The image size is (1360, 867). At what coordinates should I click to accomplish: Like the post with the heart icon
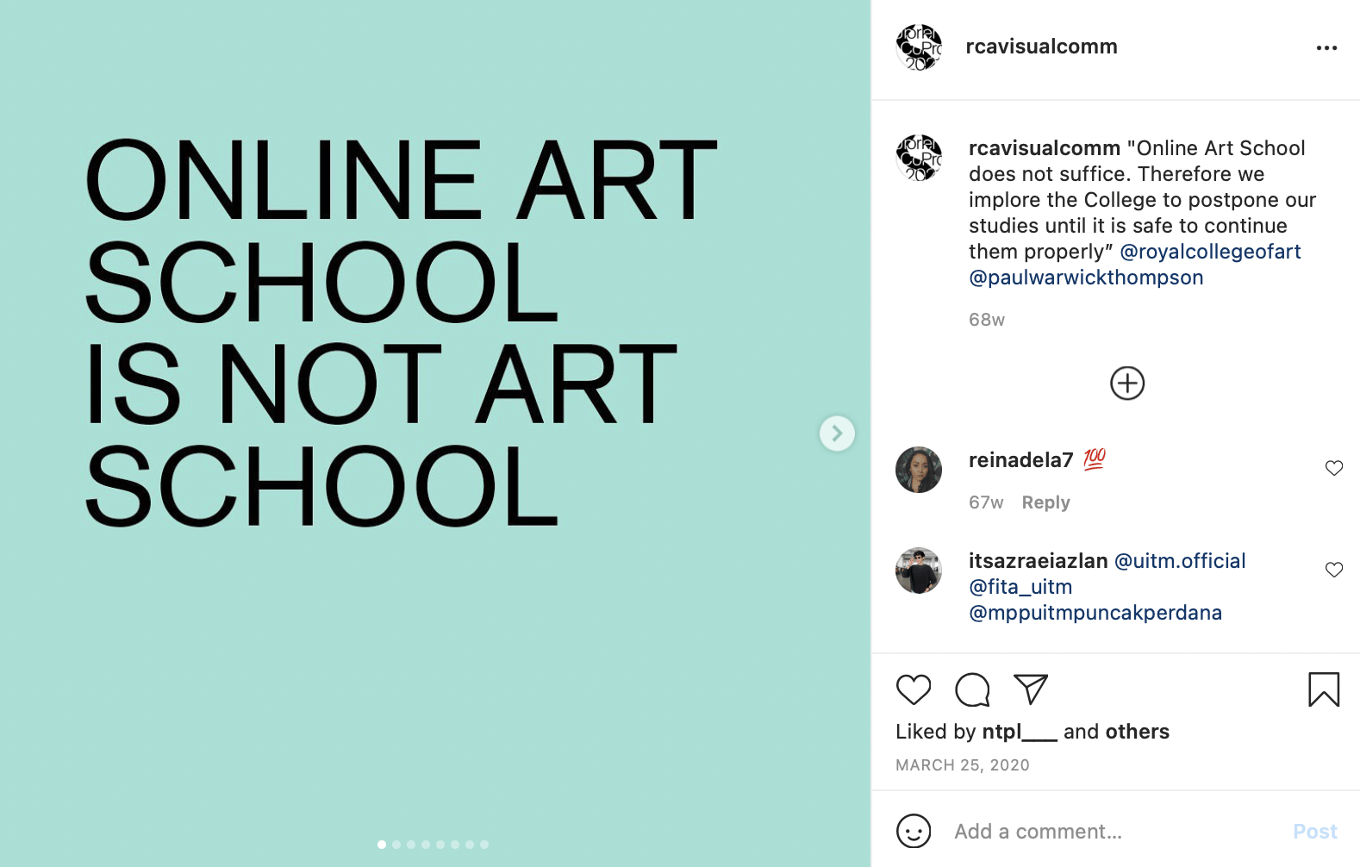coord(914,689)
